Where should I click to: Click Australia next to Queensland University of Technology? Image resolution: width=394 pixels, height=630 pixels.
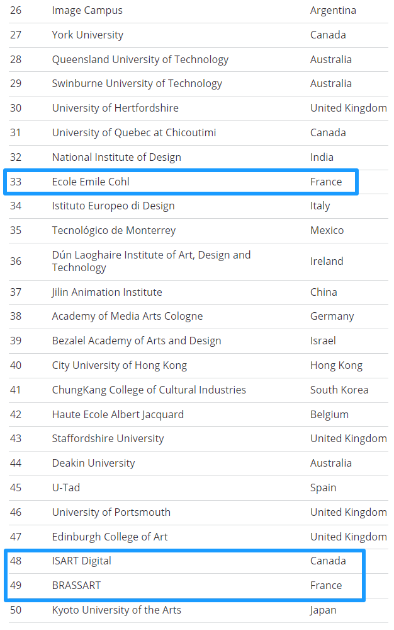click(x=331, y=59)
